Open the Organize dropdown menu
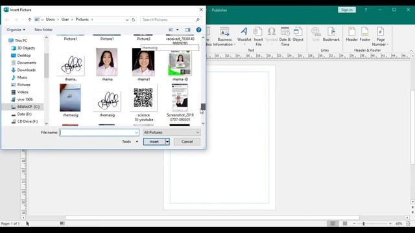The image size is (415, 233). point(16,30)
